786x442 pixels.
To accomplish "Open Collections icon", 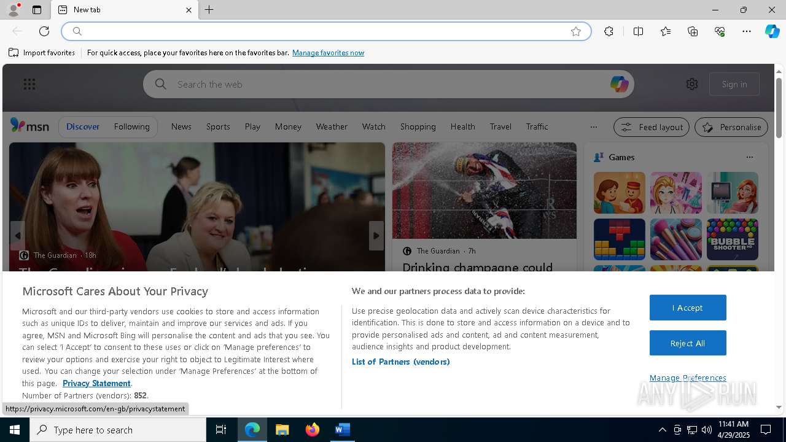I will coord(693,31).
